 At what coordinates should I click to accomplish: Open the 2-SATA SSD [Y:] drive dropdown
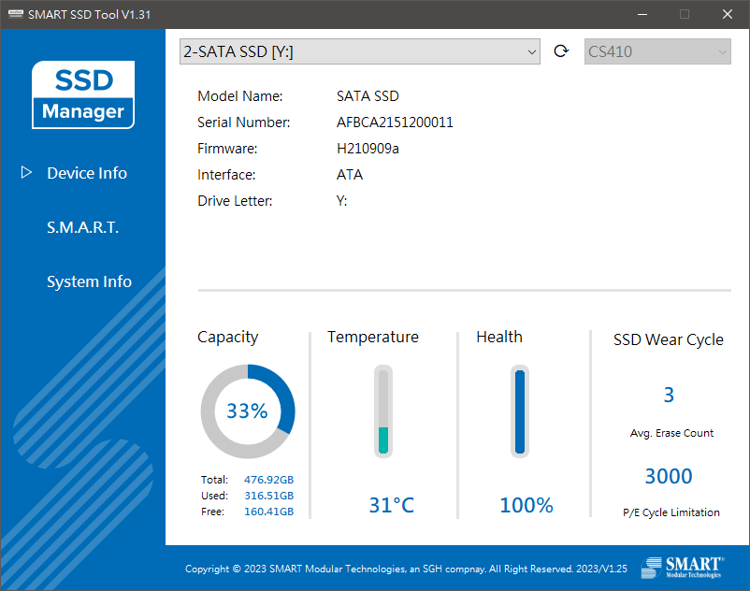[x=360, y=51]
